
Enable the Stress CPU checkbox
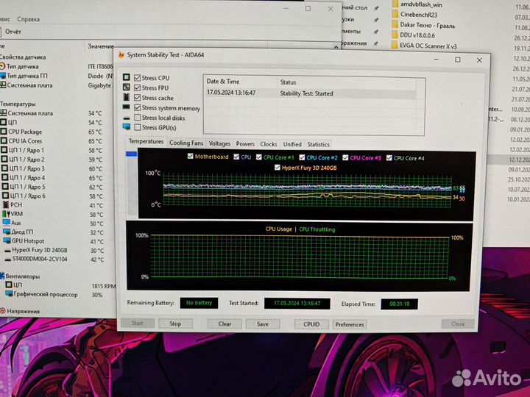(137, 78)
